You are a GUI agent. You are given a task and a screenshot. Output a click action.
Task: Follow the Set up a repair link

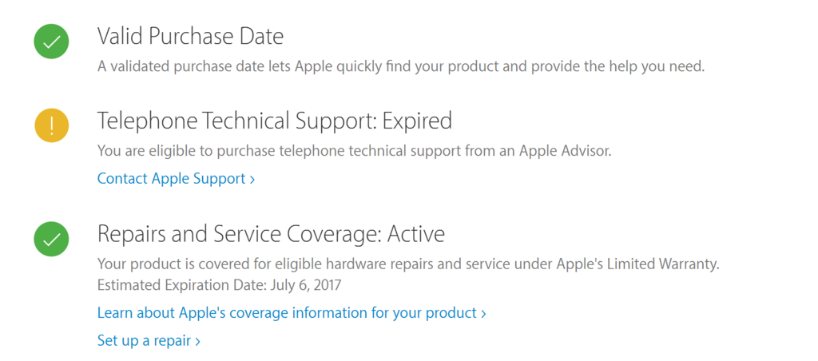click(x=149, y=341)
